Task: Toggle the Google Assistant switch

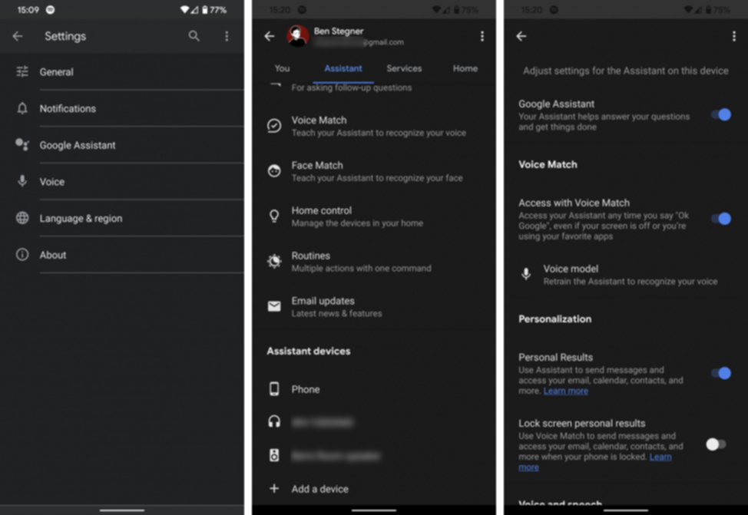Action: point(721,115)
